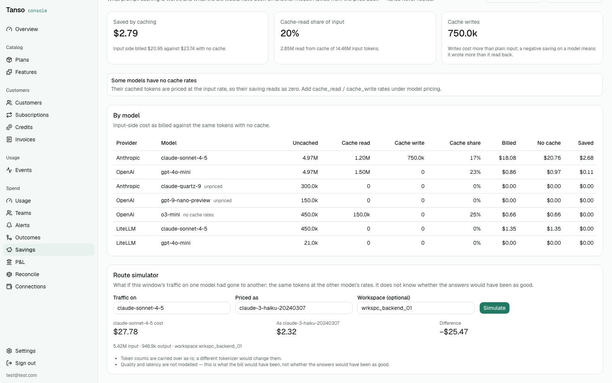Click the Outcomes route icon
Viewport: 612px width, 383px height.
[9, 237]
